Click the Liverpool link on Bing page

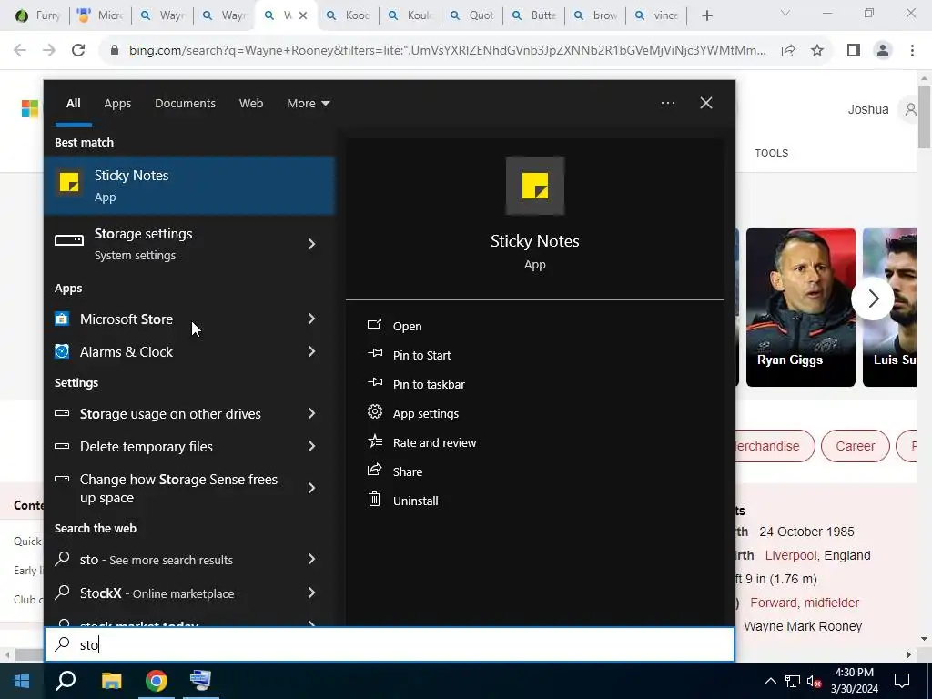pyautogui.click(x=791, y=555)
